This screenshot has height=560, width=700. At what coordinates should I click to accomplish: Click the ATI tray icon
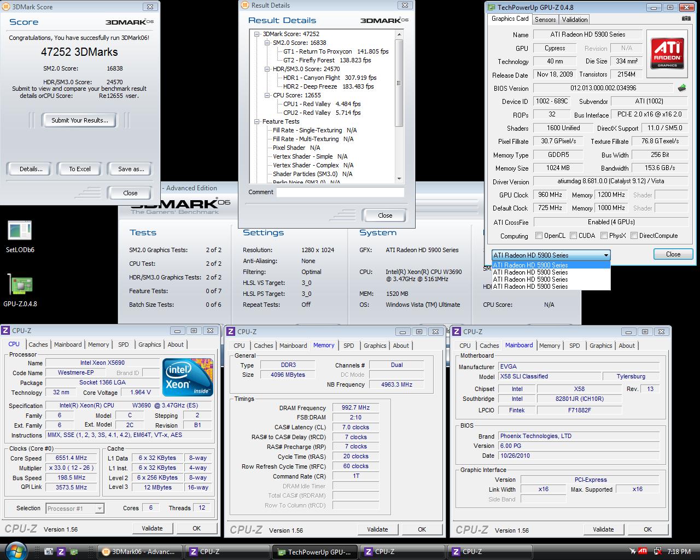[643, 551]
